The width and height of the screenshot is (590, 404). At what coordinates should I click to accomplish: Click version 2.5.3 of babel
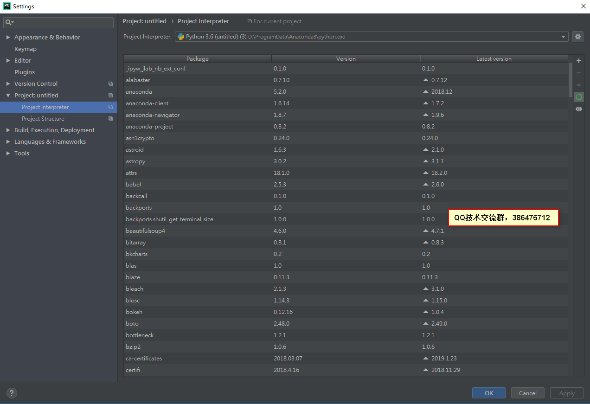280,184
